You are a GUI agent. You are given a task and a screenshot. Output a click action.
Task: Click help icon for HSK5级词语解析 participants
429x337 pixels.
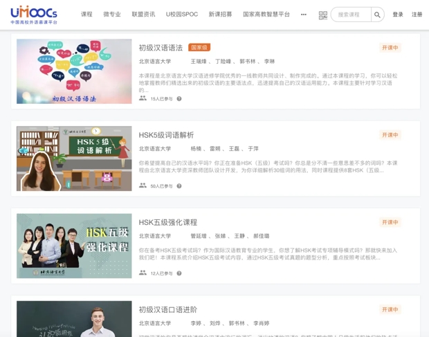tap(179, 186)
